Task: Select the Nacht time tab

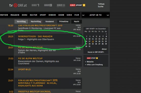Action: (77, 22)
